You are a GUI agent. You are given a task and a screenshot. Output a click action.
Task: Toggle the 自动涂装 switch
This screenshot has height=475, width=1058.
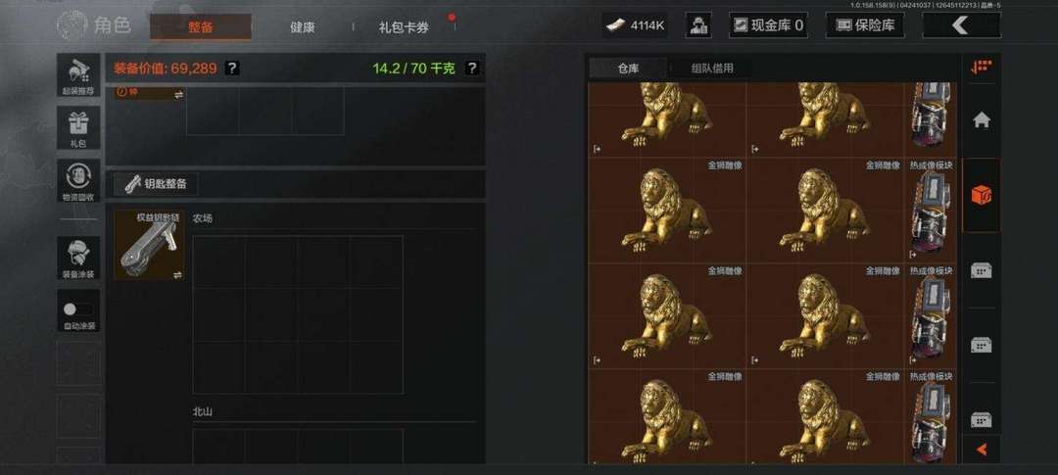[x=78, y=310]
